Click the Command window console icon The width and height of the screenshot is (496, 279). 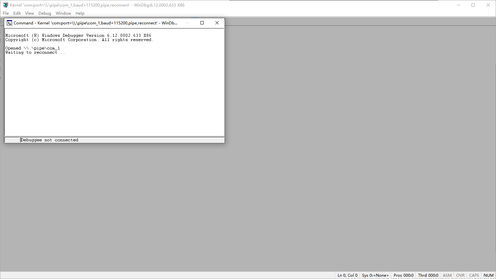coord(9,23)
